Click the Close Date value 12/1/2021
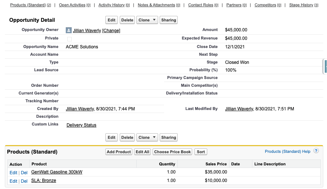 (x=235, y=47)
